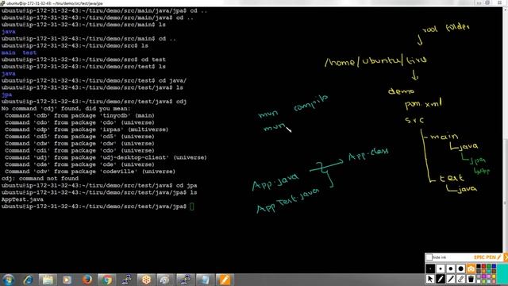Viewport: 508px width, 286px height.
Task: Pick the red ink color
Action: click(483, 266)
